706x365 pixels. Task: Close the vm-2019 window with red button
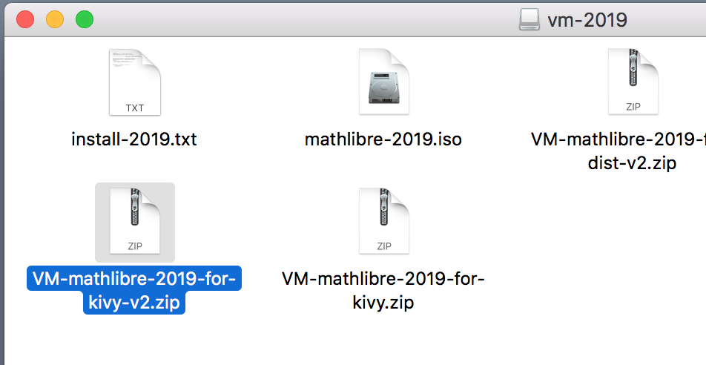click(x=25, y=20)
